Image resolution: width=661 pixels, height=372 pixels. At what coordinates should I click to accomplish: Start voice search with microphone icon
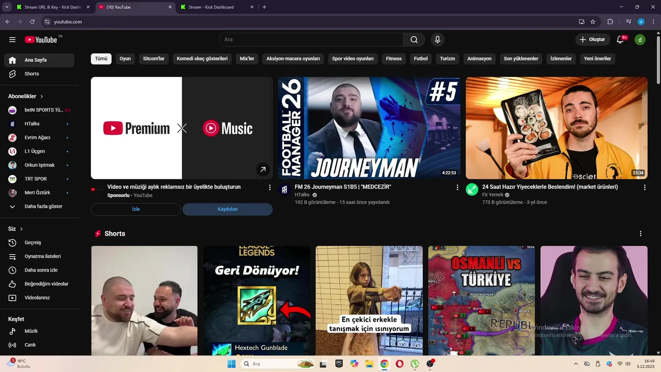[x=437, y=40]
